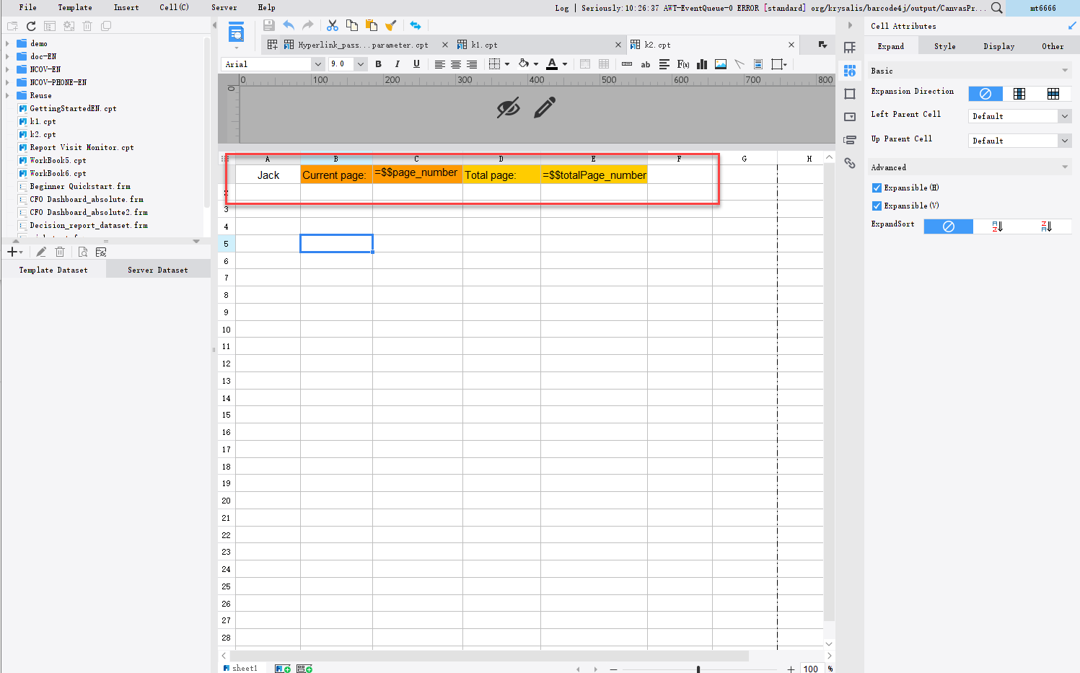Apply underline formatting
Viewport: 1080px width, 673px height.
(x=417, y=64)
